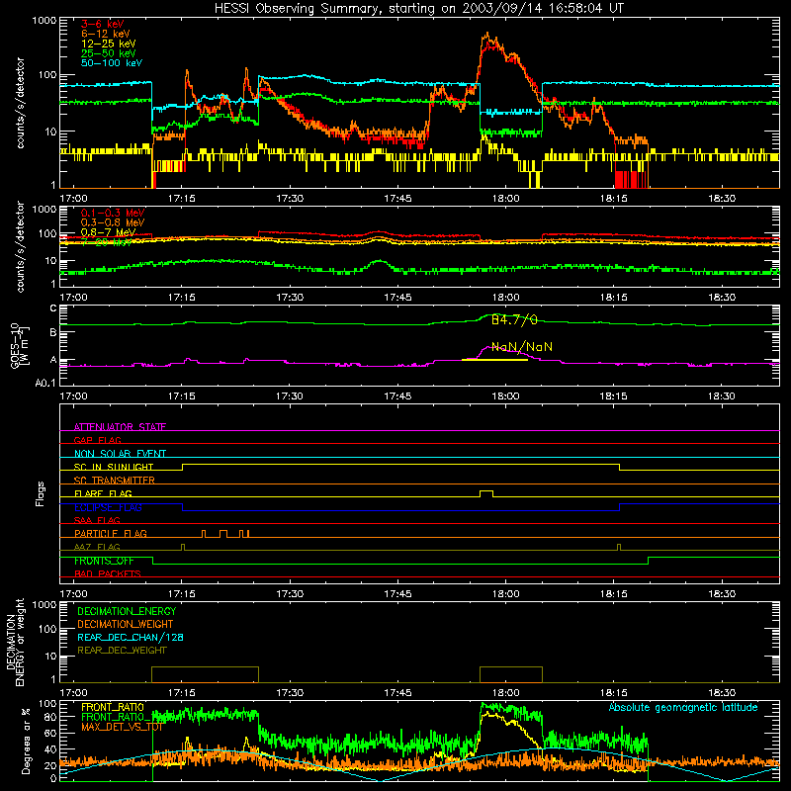
Task: Click the green FRONTS_OFF label
Action: [104, 561]
